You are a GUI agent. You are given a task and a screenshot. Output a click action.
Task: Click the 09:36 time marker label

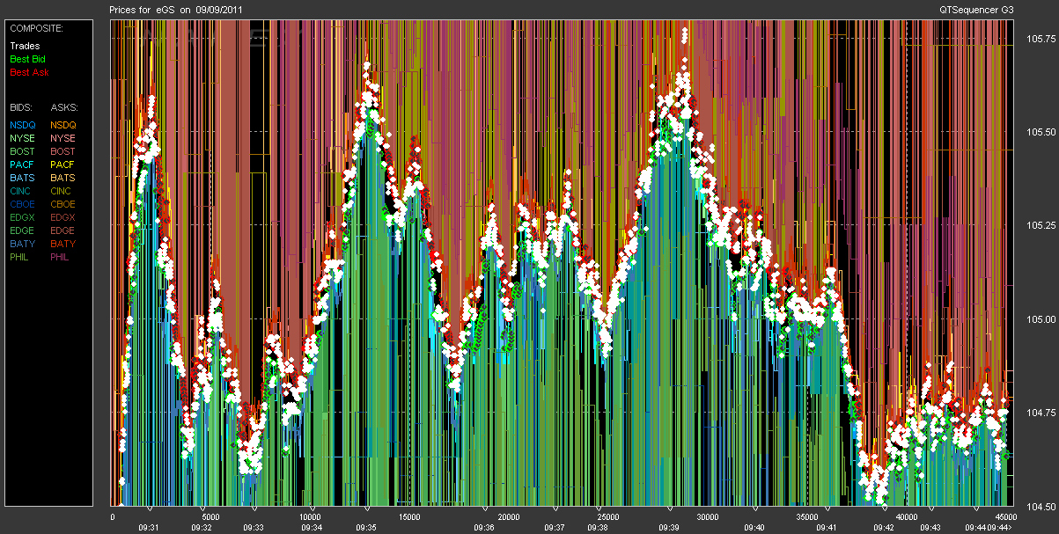[x=483, y=528]
